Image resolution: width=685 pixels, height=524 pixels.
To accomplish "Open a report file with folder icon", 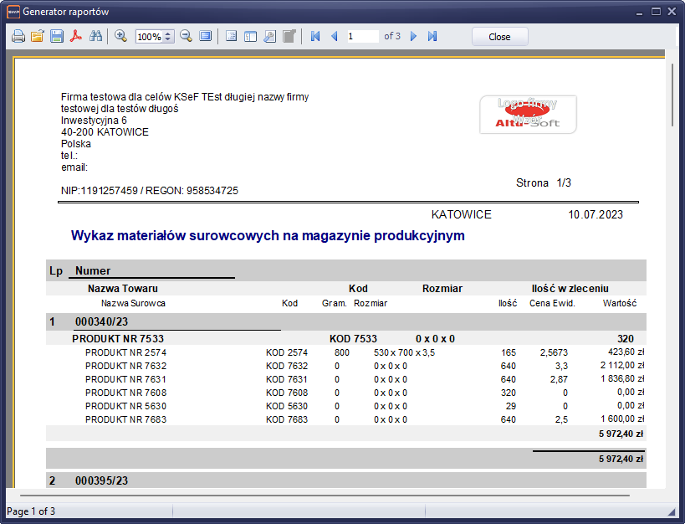I will tap(37, 37).
